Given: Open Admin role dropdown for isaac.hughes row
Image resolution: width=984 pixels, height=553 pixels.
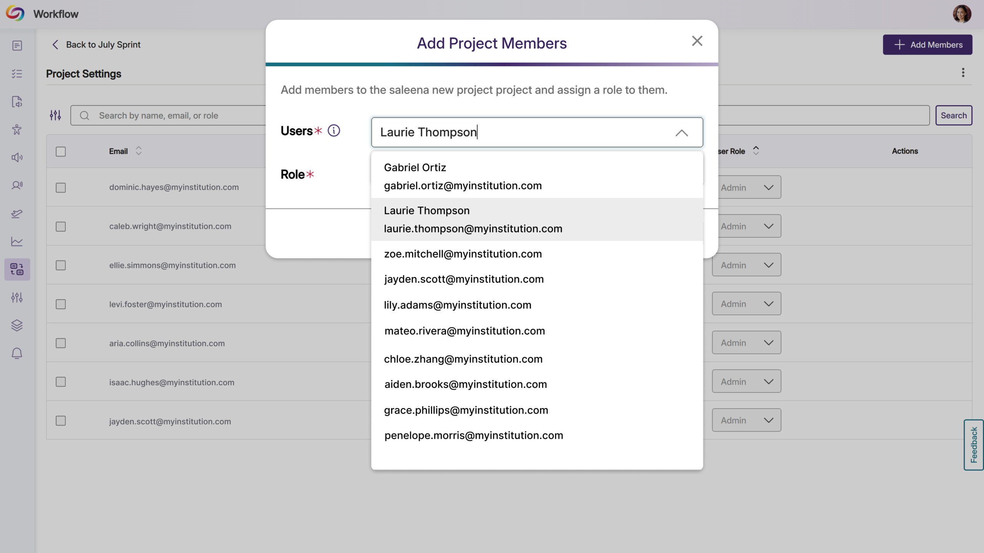Looking at the screenshot, I should 746,382.
